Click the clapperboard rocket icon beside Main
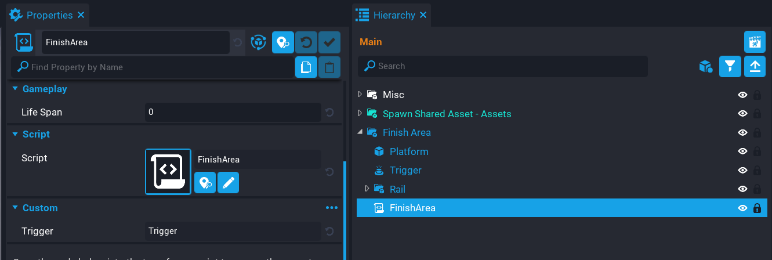The image size is (772, 260). (755, 42)
